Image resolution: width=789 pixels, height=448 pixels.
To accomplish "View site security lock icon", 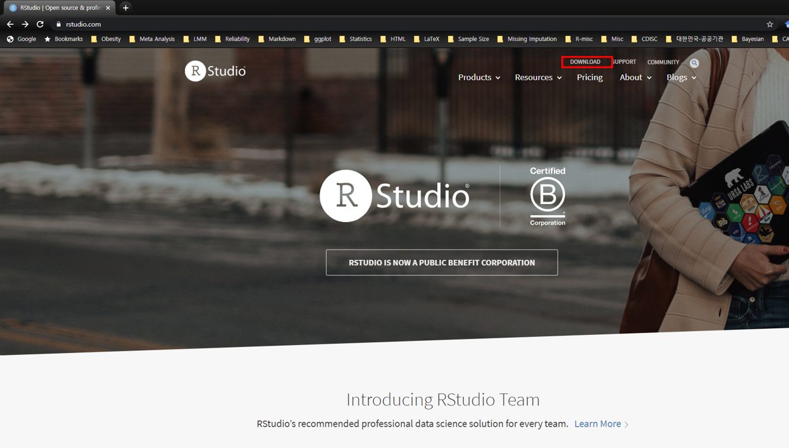I will 58,24.
